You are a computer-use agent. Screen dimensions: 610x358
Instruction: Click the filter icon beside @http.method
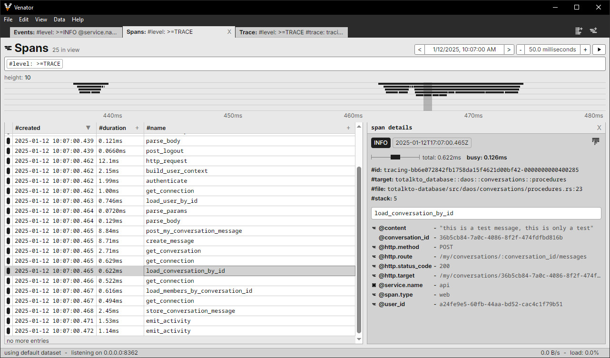(x=374, y=247)
